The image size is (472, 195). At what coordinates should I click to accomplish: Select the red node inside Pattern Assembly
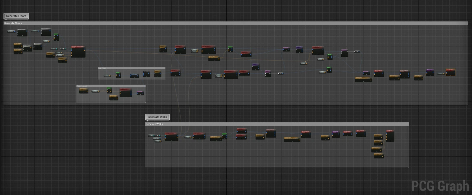coord(126,92)
